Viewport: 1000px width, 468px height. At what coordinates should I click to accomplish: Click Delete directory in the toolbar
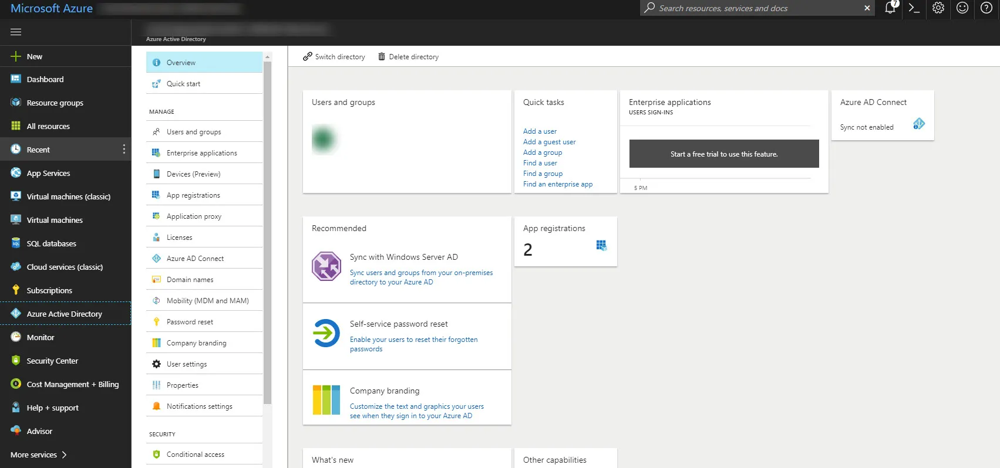click(x=408, y=57)
